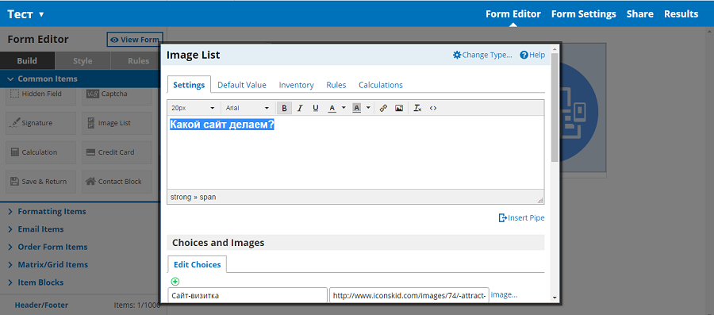Open the Build tab in sidebar
Image resolution: width=714 pixels, height=315 pixels.
(27, 60)
